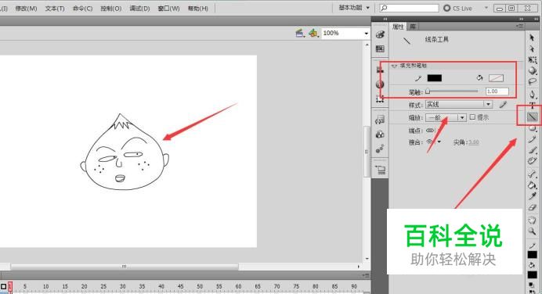The height and width of the screenshot is (294, 542).
Task: Select the Eraser tool
Action: pyautogui.click(x=533, y=208)
